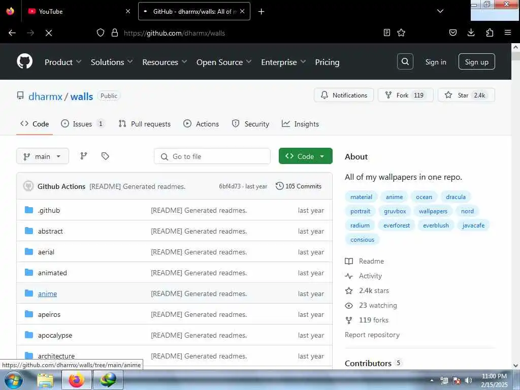Expand the Product navigation menu
Image resolution: width=520 pixels, height=390 pixels.
63,62
